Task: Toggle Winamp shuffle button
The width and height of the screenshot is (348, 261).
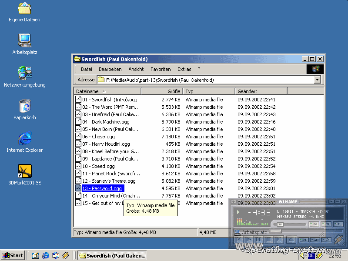Action: [x=304, y=240]
